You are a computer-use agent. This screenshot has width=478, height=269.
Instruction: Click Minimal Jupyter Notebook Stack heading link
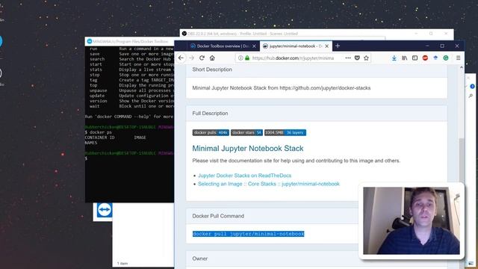(247, 149)
